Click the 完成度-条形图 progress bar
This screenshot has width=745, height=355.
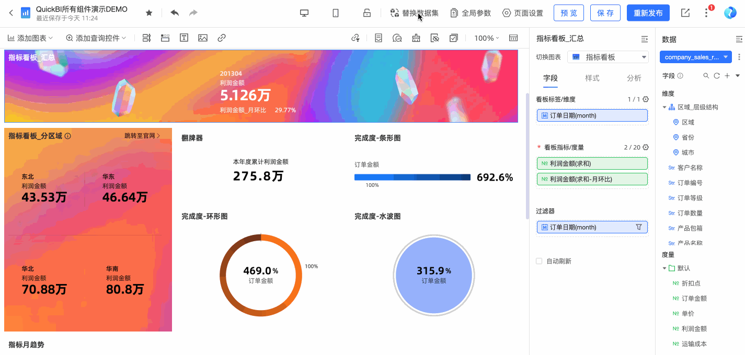click(x=412, y=177)
